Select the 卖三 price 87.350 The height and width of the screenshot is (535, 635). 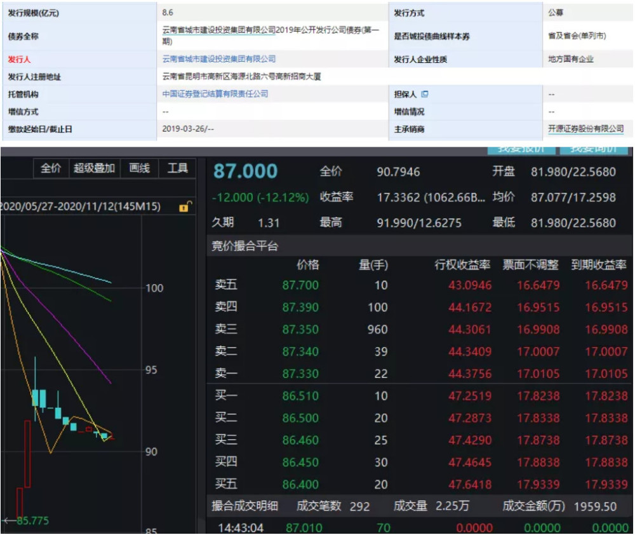click(x=300, y=330)
